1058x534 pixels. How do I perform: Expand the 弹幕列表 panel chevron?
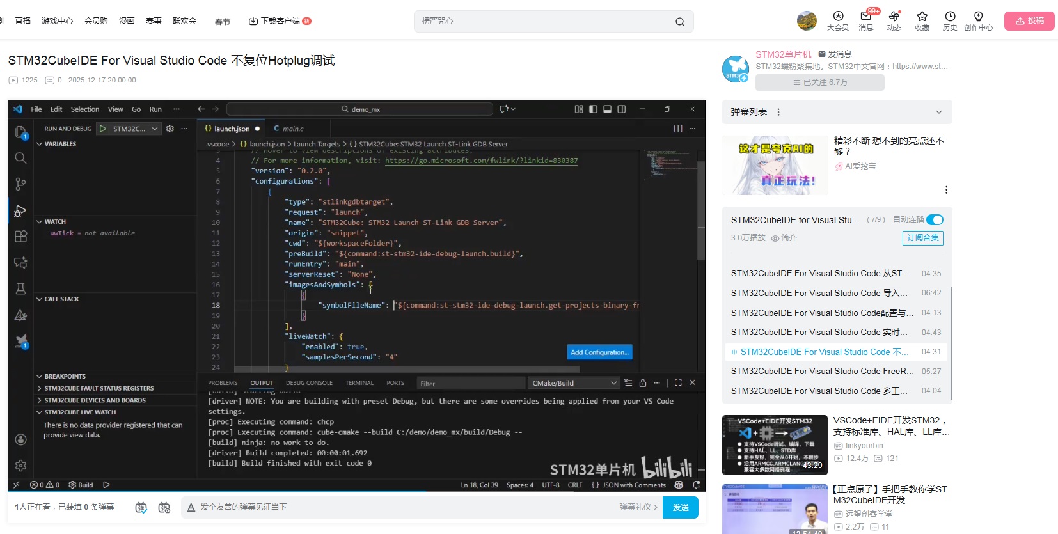point(938,112)
